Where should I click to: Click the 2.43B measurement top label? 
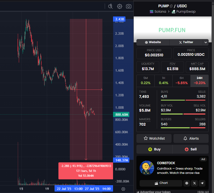tap(119, 19)
